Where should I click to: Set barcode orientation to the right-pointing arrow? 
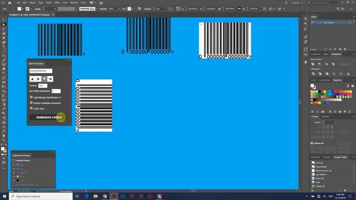(x=38, y=79)
